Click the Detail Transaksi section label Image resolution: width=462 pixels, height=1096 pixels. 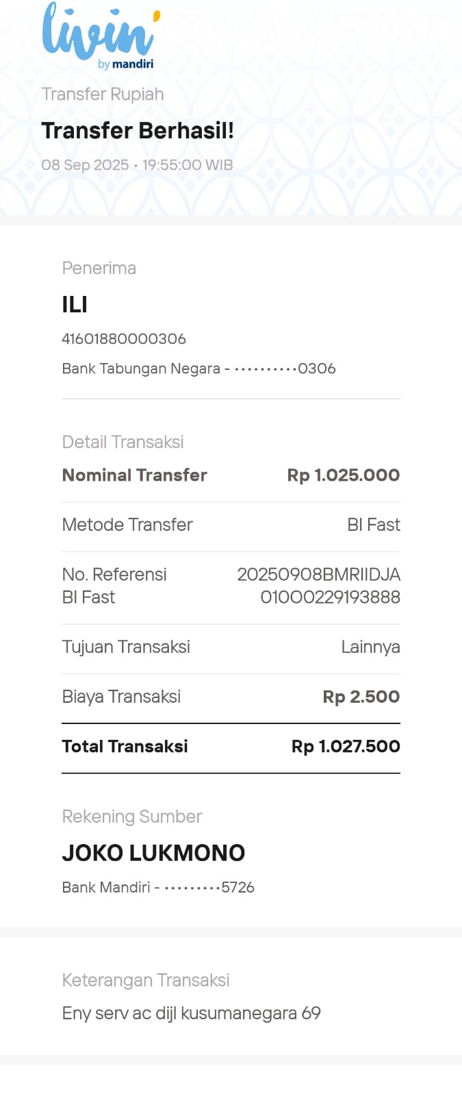(123, 442)
